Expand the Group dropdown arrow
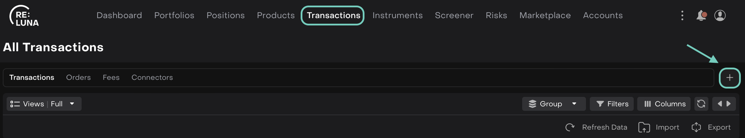 point(574,104)
